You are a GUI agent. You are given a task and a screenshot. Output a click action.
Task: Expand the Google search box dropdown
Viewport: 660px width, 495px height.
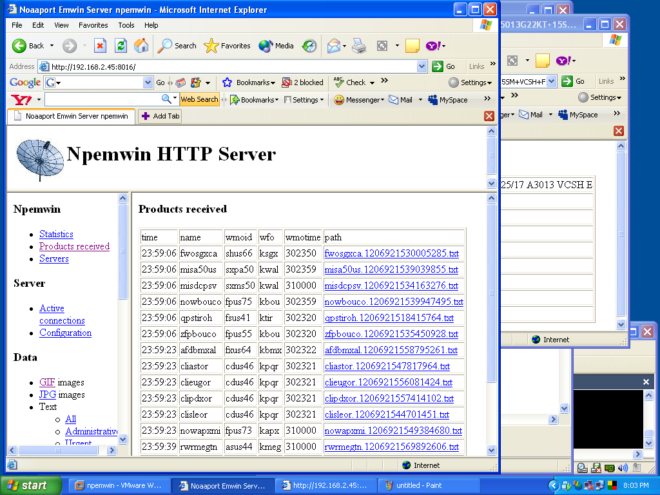(148, 82)
